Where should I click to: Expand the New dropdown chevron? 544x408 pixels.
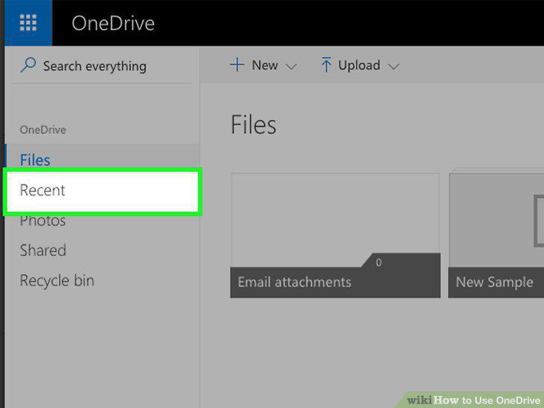click(291, 67)
